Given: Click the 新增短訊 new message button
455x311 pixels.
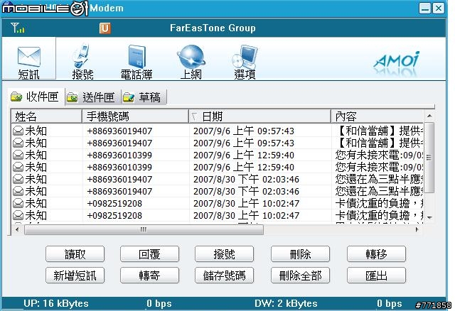Looking at the screenshot, I should [x=75, y=275].
